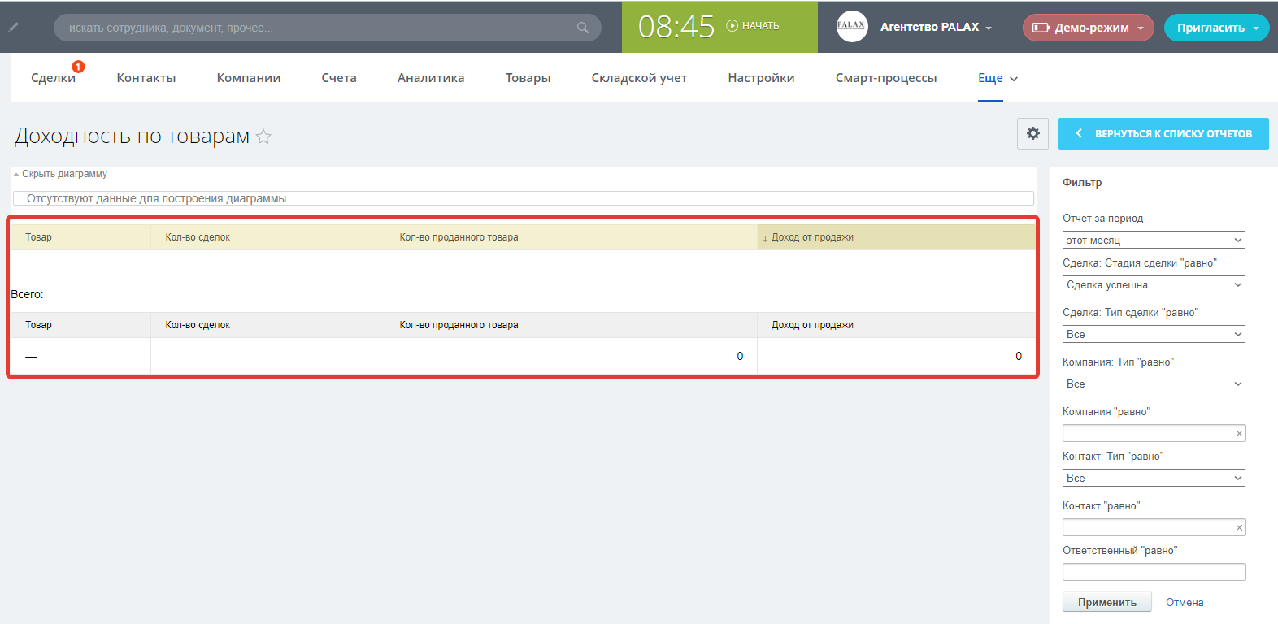This screenshot has height=624, width=1278.
Task: Click the Контакт "равно" input field
Action: click(x=1154, y=527)
